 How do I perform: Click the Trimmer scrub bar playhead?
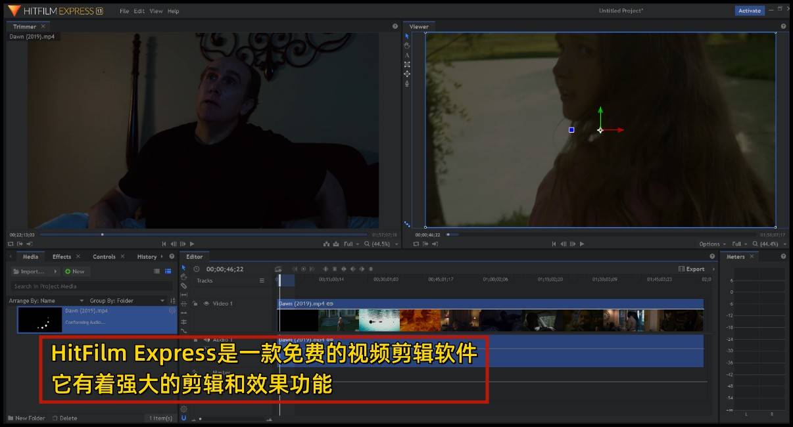click(x=102, y=235)
